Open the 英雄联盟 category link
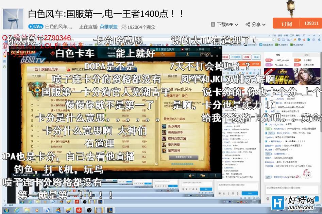 [108, 27]
